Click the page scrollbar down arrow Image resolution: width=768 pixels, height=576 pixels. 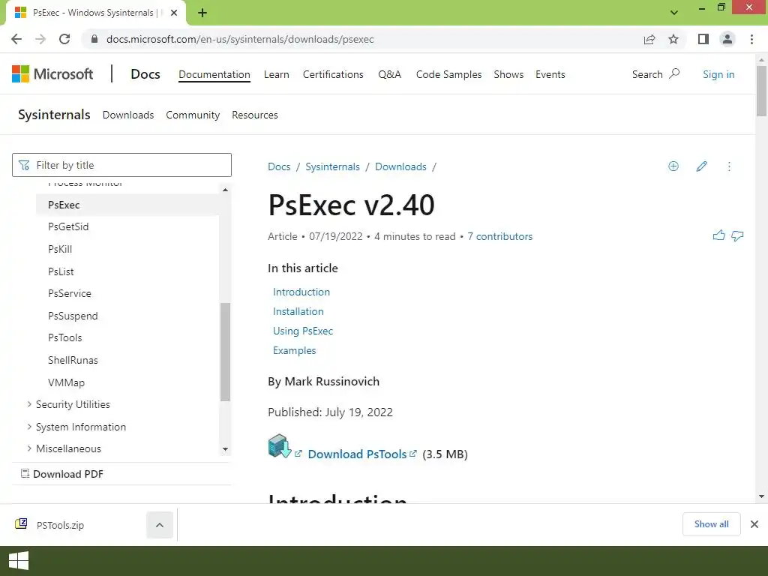761,496
